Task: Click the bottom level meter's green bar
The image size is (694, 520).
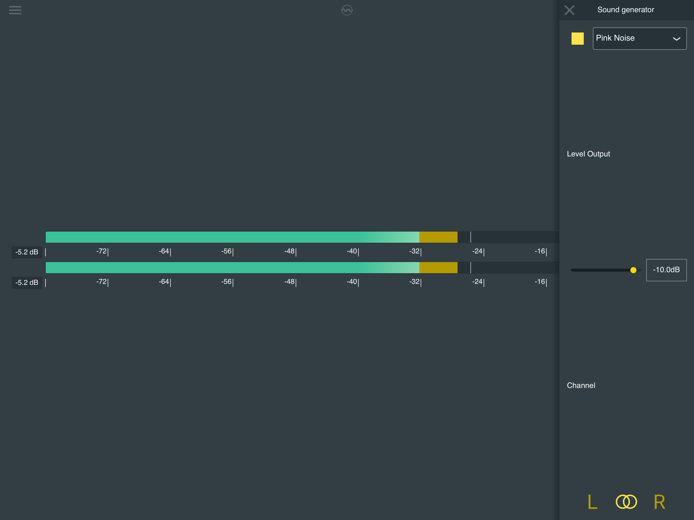Action: coord(220,268)
